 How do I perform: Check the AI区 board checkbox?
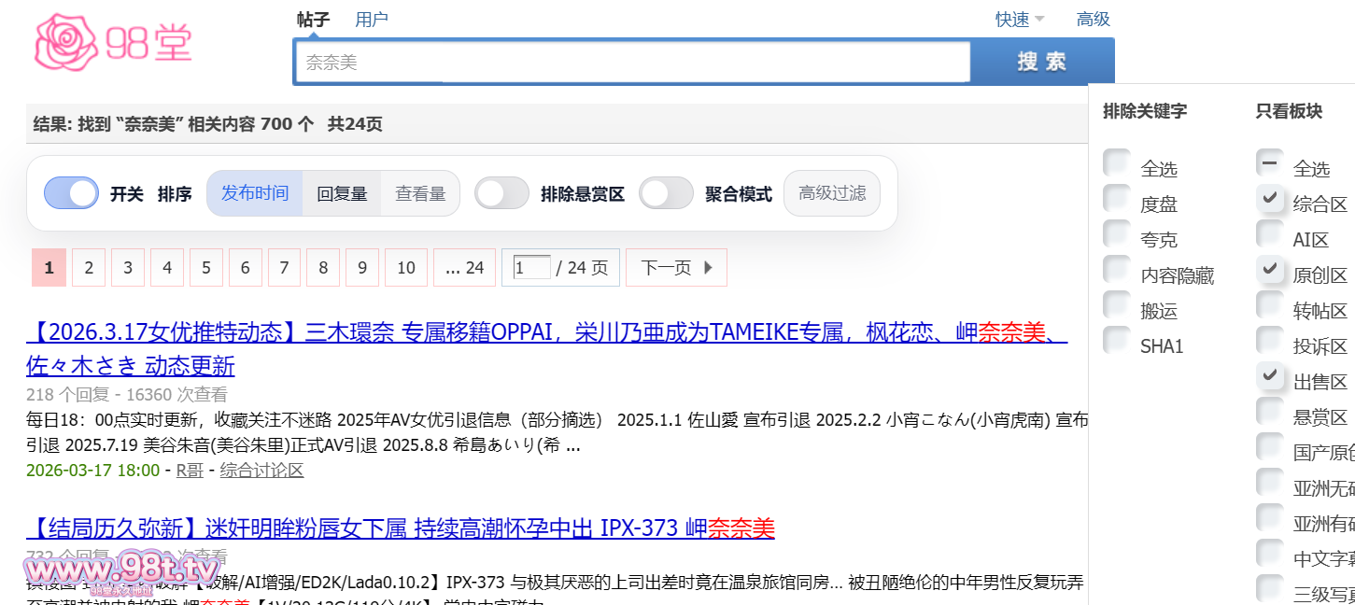(x=1270, y=234)
